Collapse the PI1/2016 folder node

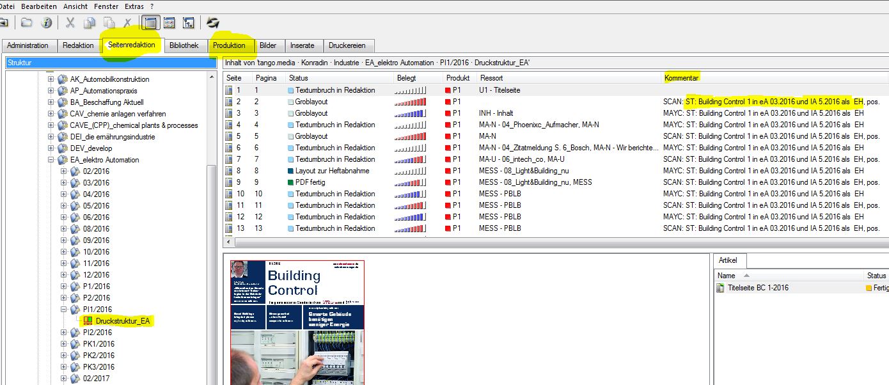pos(63,310)
